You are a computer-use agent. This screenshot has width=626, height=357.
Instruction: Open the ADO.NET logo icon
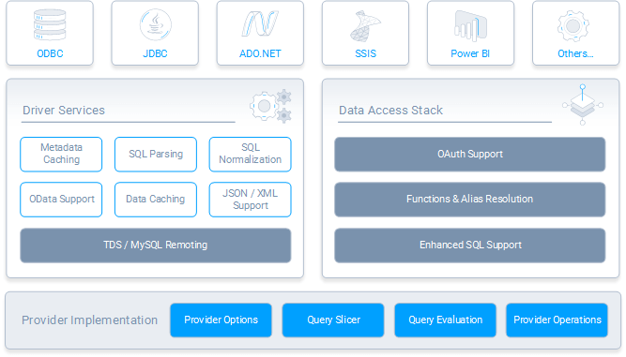coord(260,24)
